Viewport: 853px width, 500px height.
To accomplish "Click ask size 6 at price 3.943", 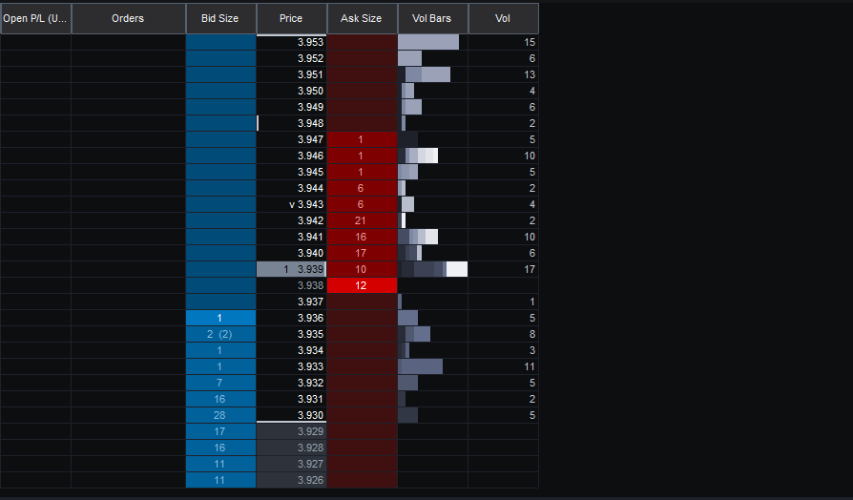I will coord(363,204).
